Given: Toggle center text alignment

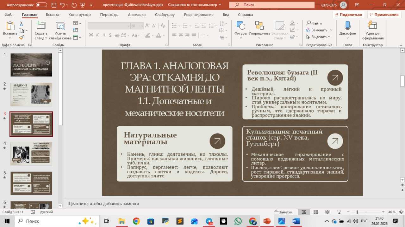Looking at the screenshot, I should [181, 35].
